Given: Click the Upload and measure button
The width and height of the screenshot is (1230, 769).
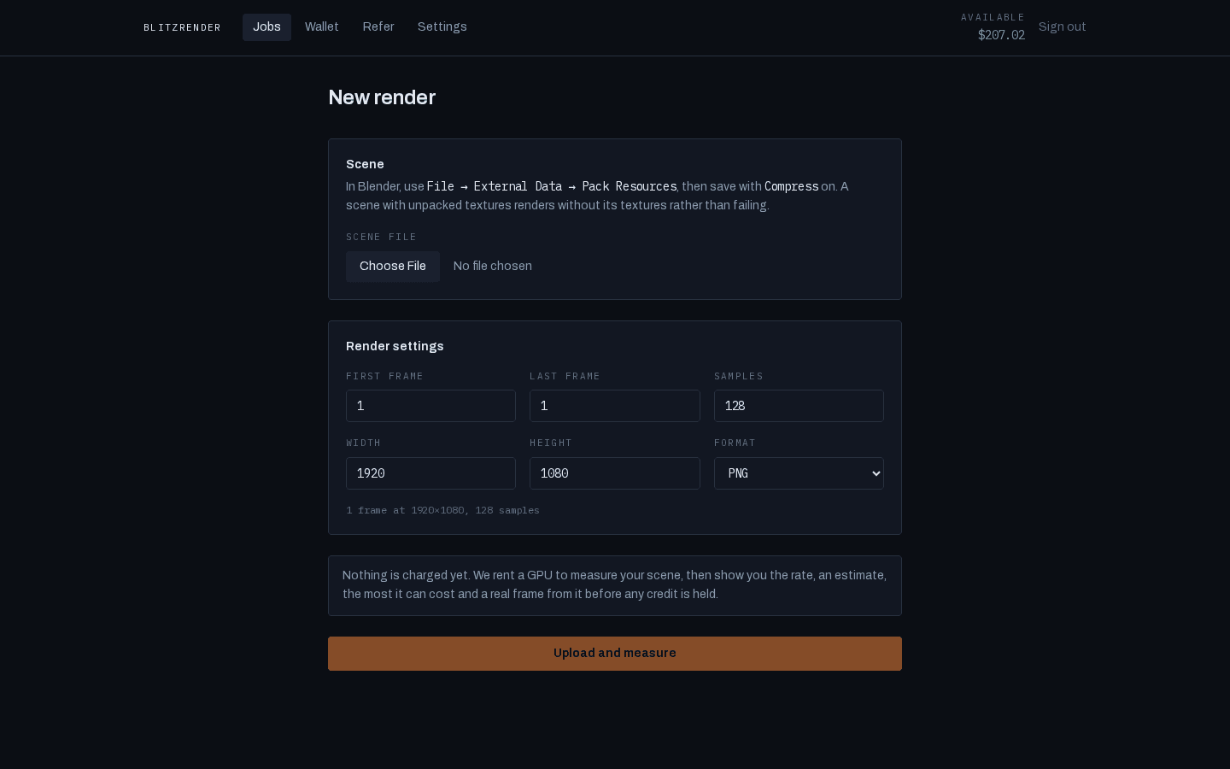Looking at the screenshot, I should click(615, 654).
